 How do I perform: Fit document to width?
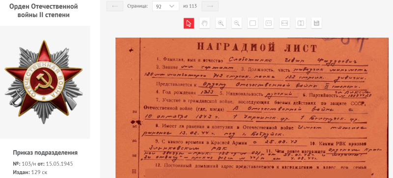click(x=284, y=23)
